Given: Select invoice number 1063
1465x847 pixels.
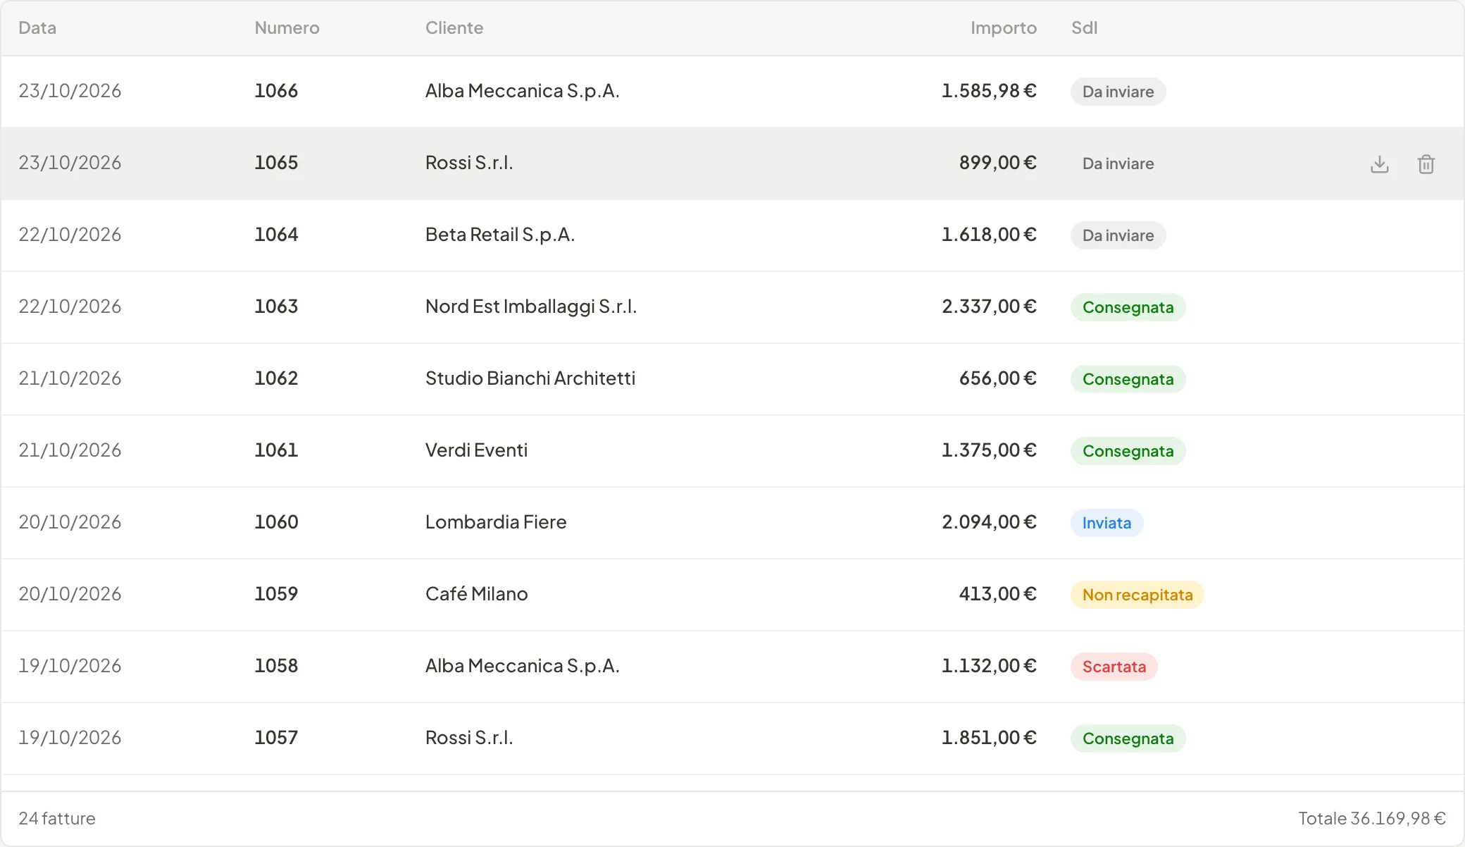Looking at the screenshot, I should tap(276, 307).
